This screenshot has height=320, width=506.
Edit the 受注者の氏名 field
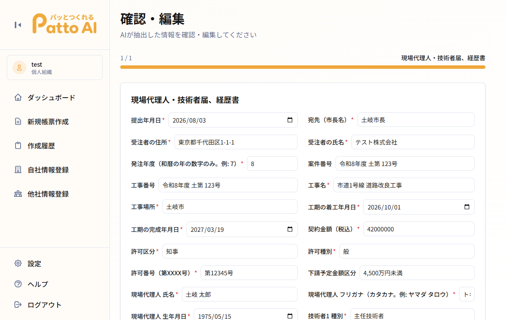413,142
